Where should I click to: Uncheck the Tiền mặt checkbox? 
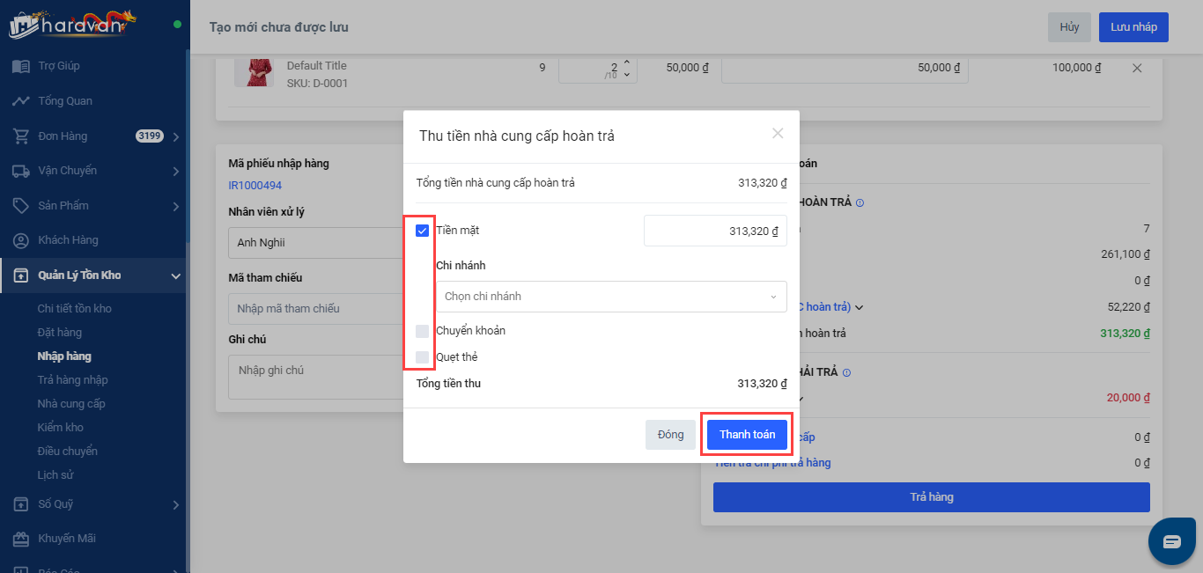pos(423,231)
